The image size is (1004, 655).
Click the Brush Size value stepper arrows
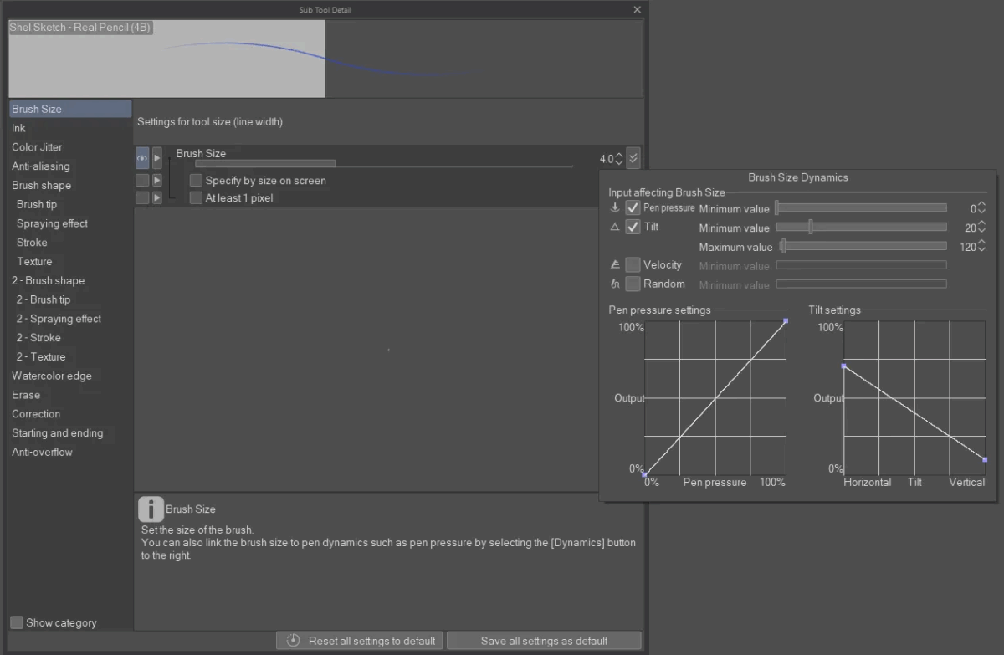pos(619,158)
